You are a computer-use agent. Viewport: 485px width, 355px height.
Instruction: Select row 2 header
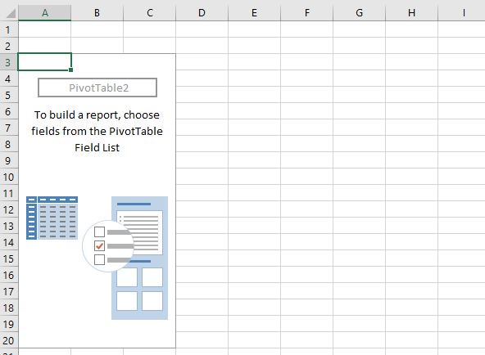[x=9, y=46]
